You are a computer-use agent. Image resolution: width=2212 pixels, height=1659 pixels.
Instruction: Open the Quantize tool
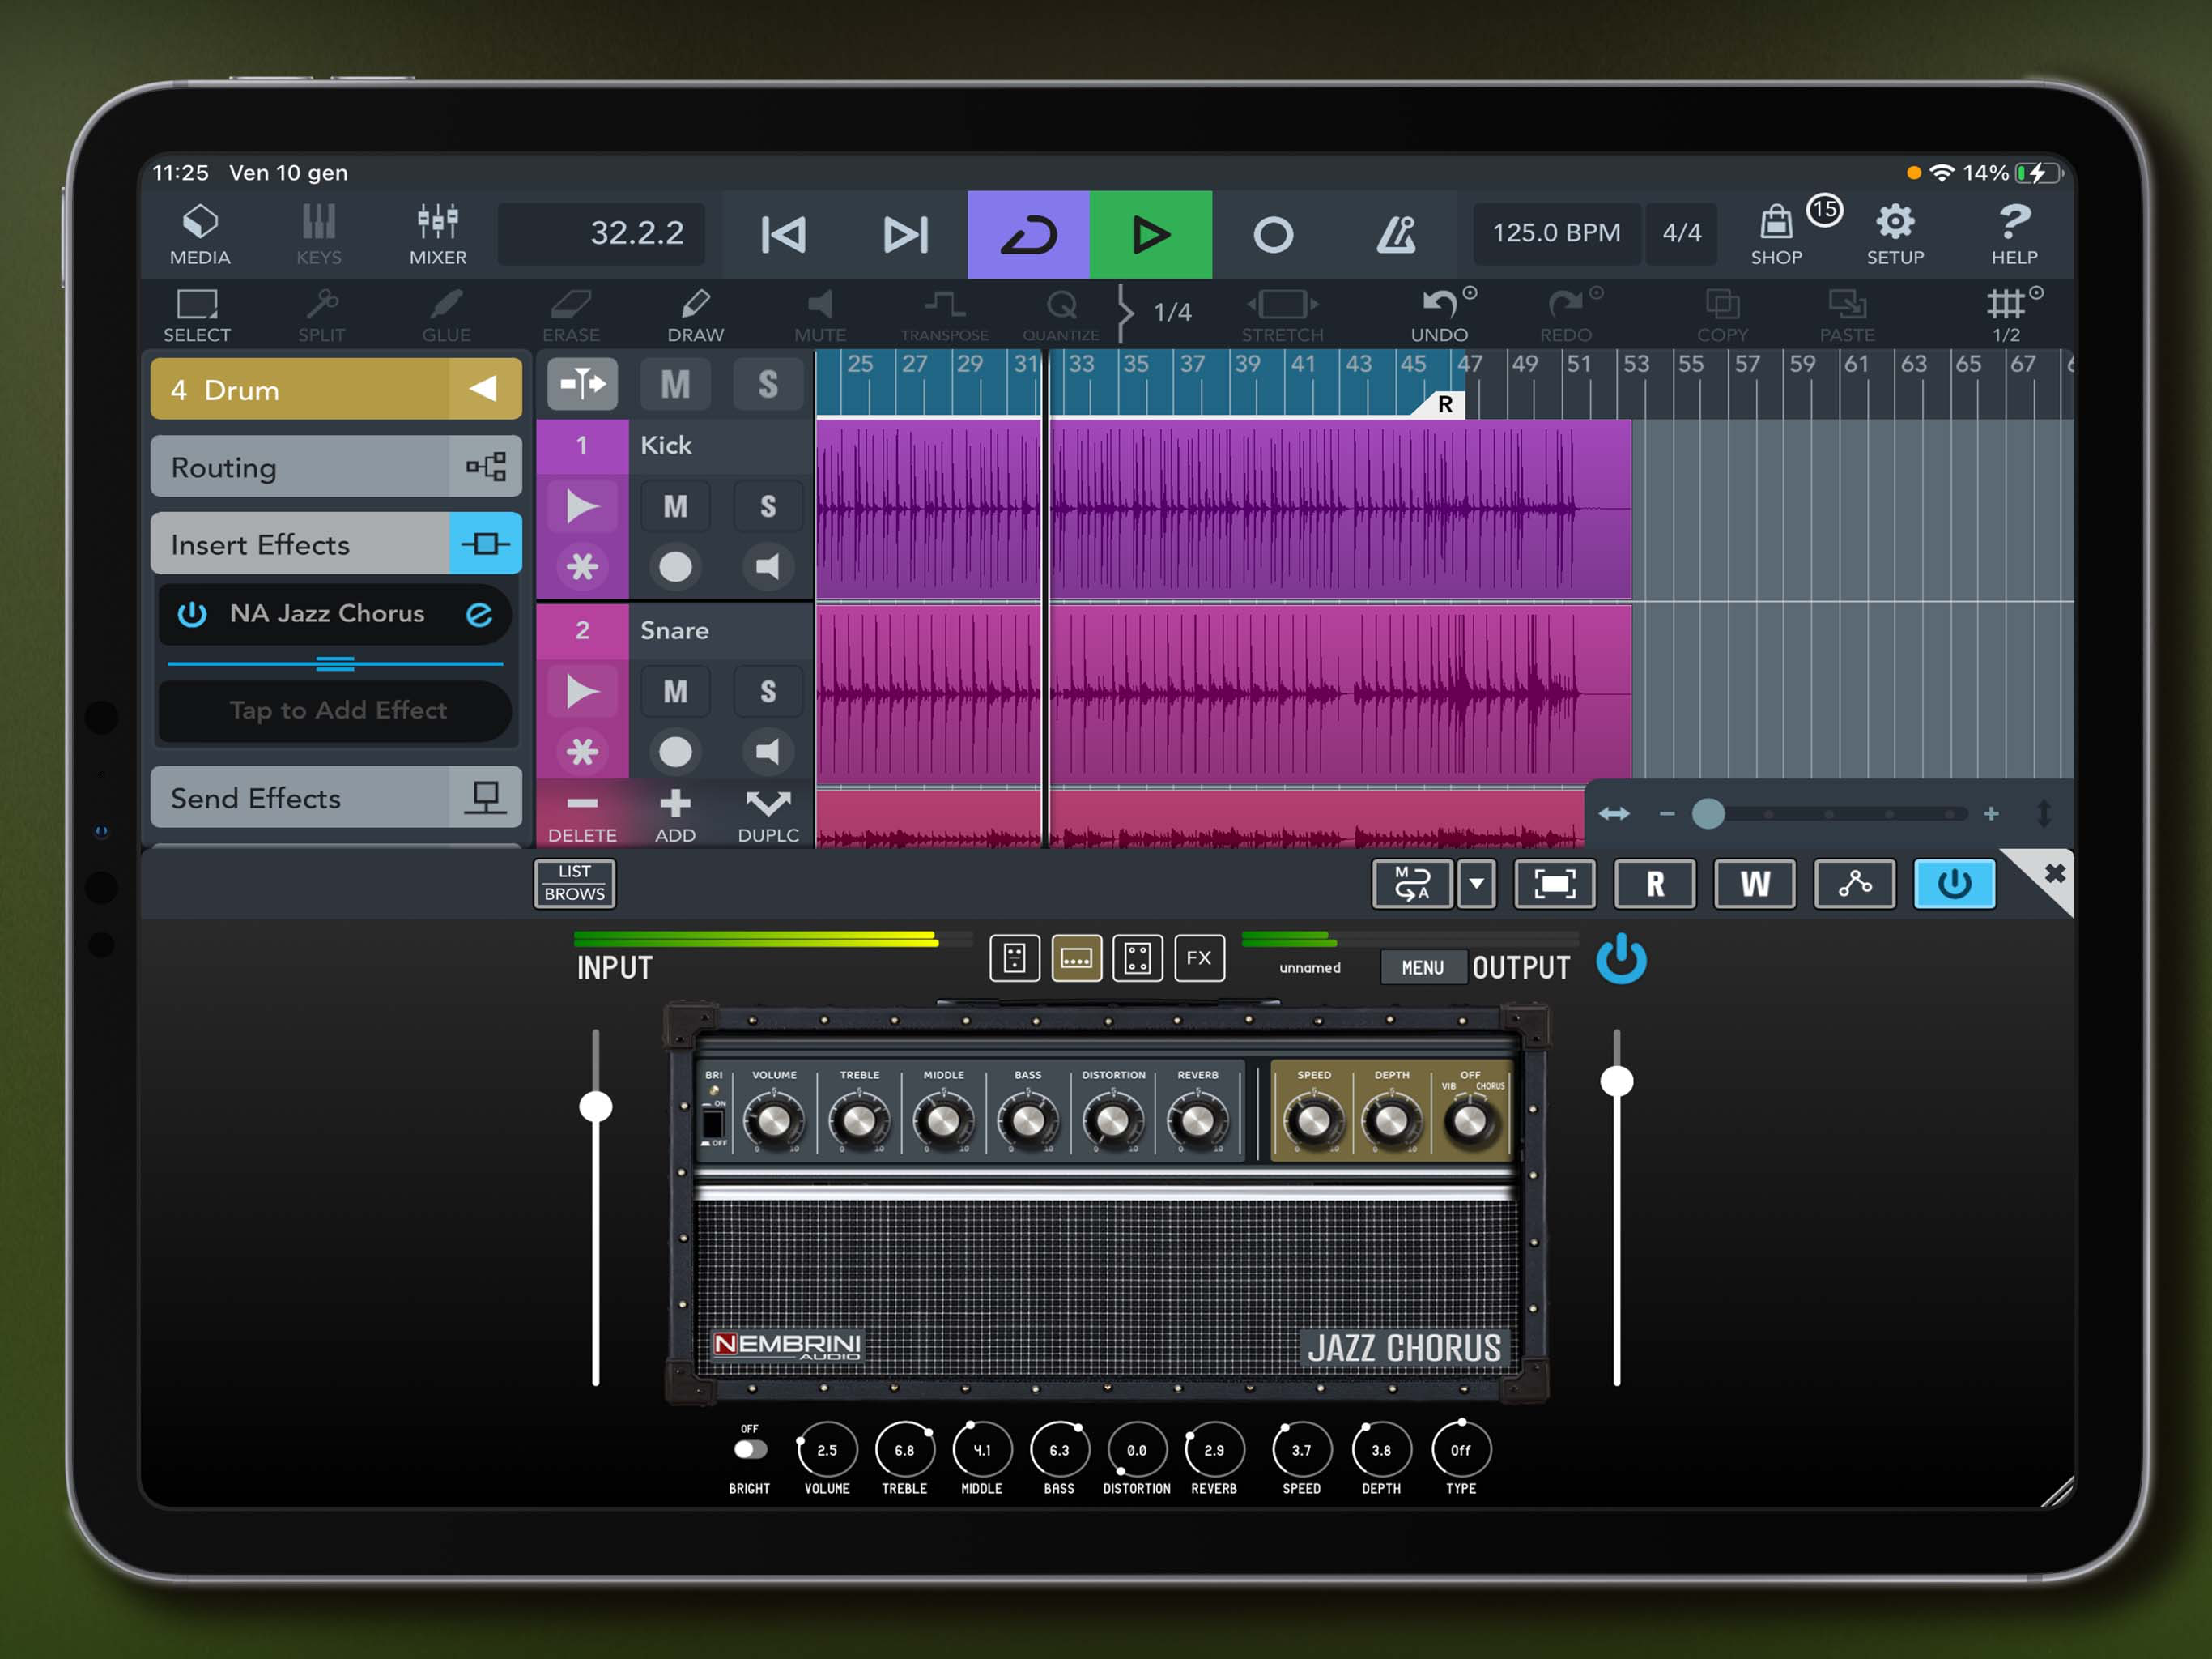tap(1061, 315)
